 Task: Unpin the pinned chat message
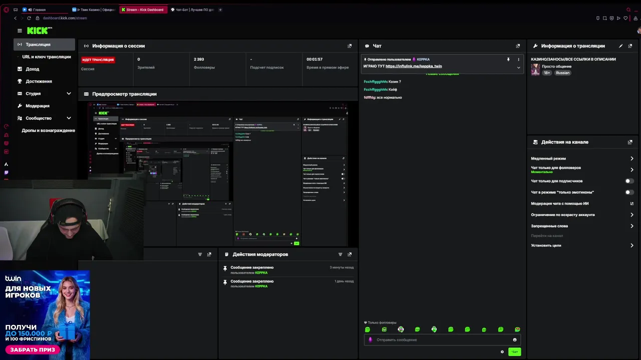[508, 59]
